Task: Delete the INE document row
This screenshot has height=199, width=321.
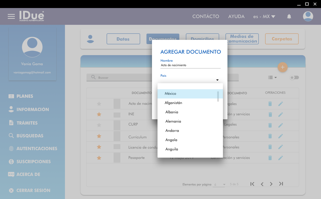Action: tap(270, 114)
